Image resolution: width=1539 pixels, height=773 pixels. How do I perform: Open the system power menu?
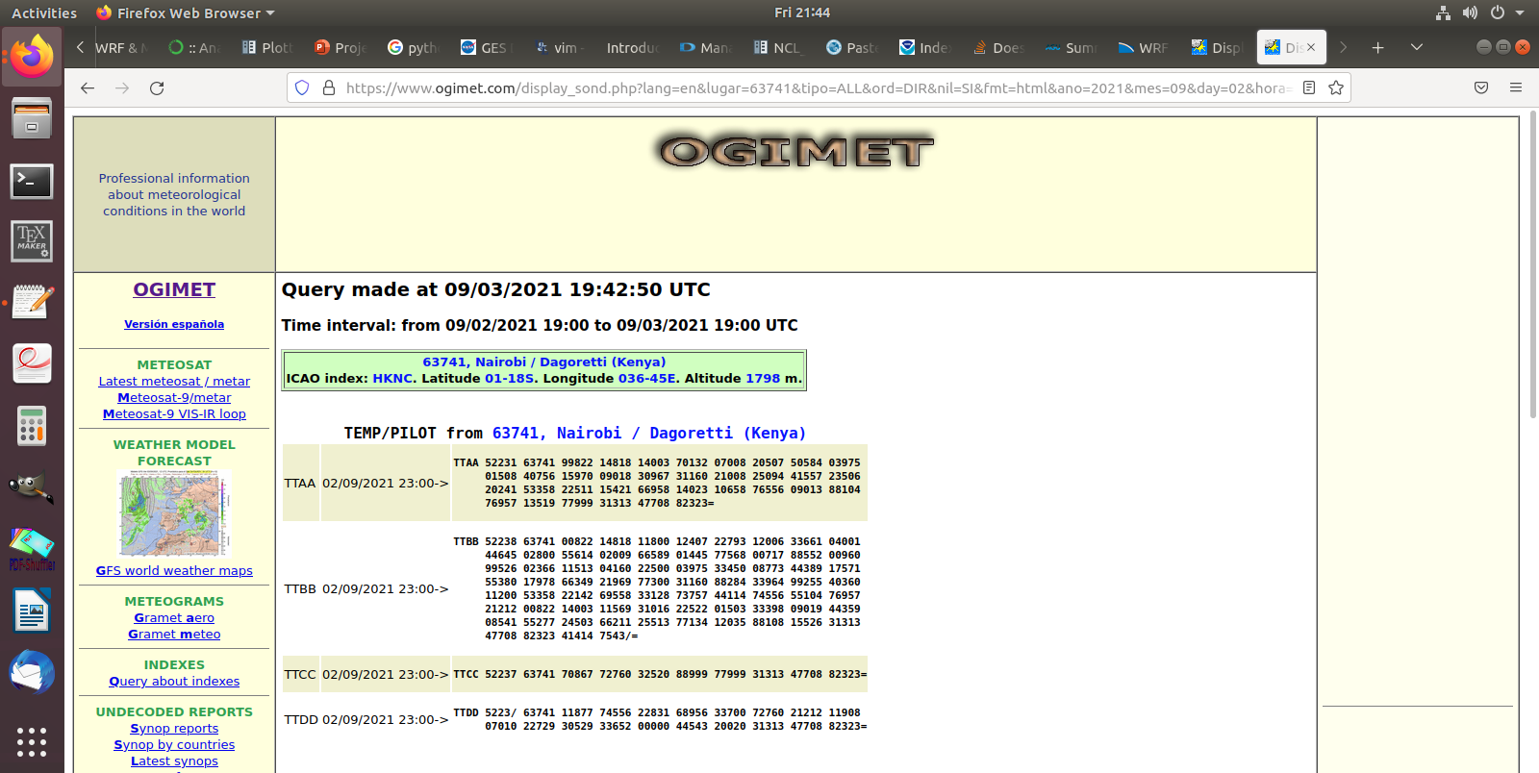click(1506, 12)
